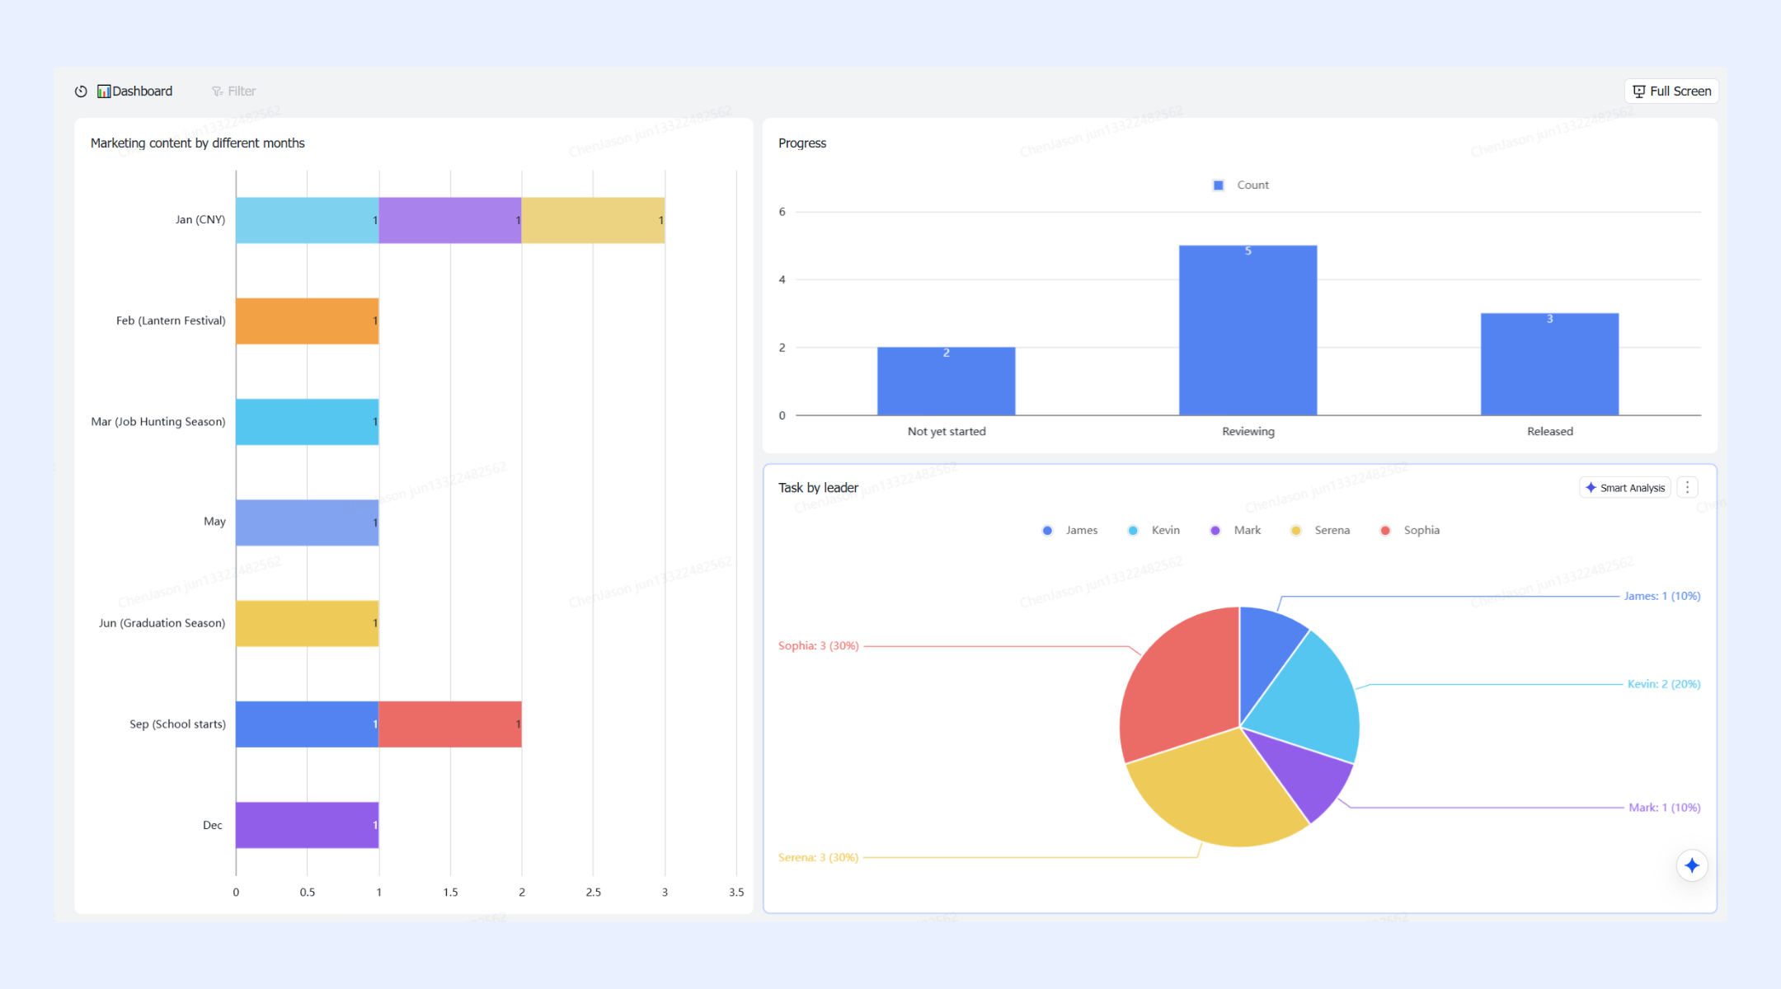Click the Full Screen button
This screenshot has height=989, width=1781.
pyautogui.click(x=1671, y=91)
